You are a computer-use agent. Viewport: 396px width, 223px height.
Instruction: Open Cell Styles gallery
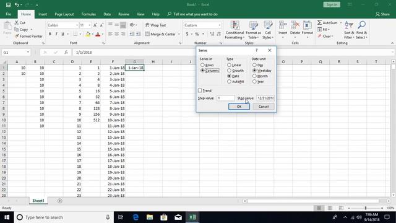pyautogui.click(x=268, y=30)
